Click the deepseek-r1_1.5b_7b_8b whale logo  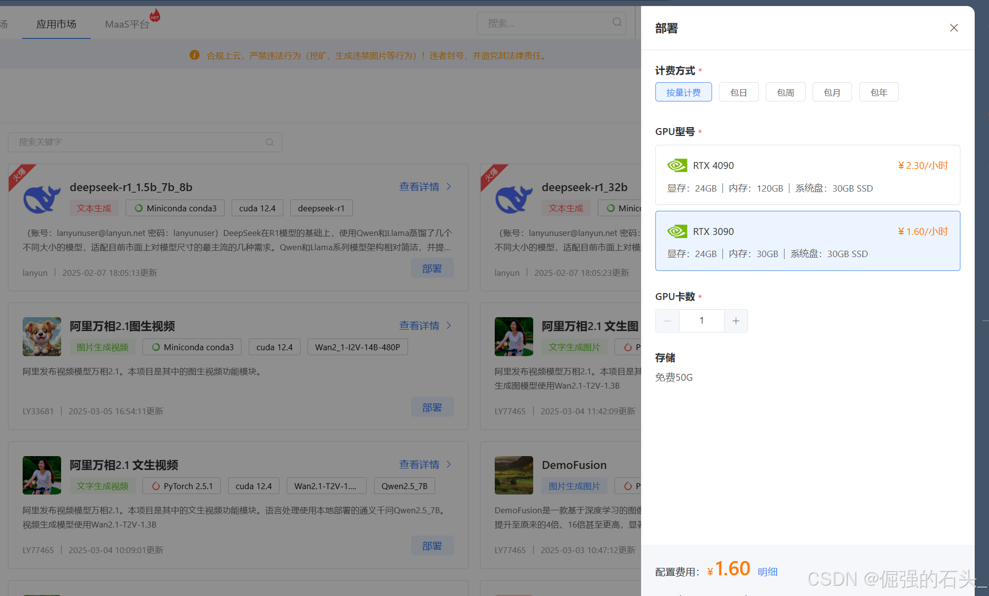tap(42, 199)
